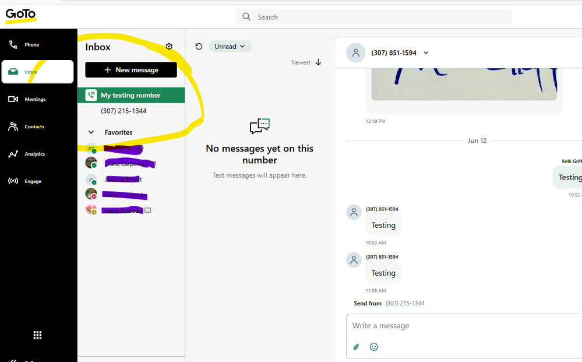Open the Unread filter dropdown
Screen dimensions: 582x362
(230, 47)
